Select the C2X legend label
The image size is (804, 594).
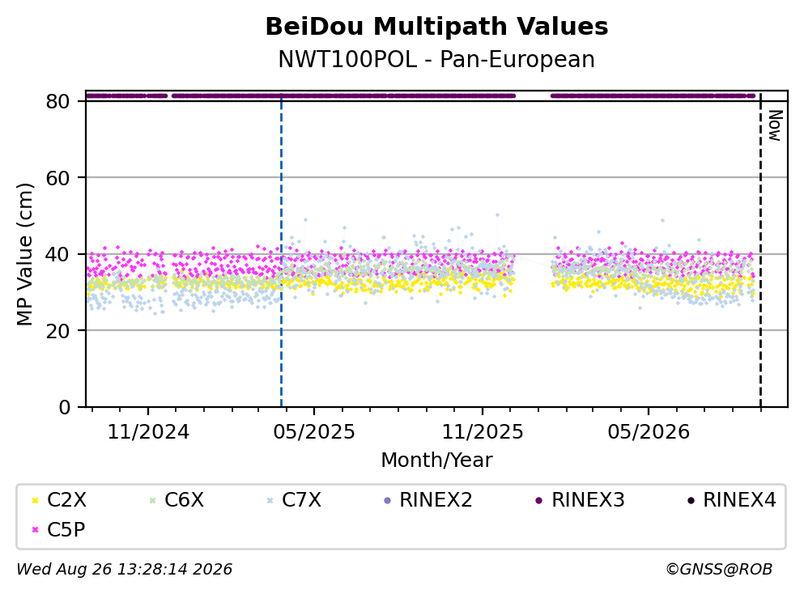point(66,499)
